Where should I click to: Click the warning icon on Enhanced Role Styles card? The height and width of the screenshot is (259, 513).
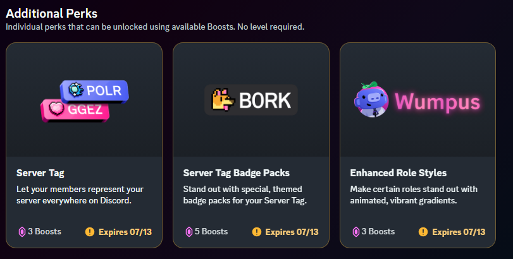423,232
